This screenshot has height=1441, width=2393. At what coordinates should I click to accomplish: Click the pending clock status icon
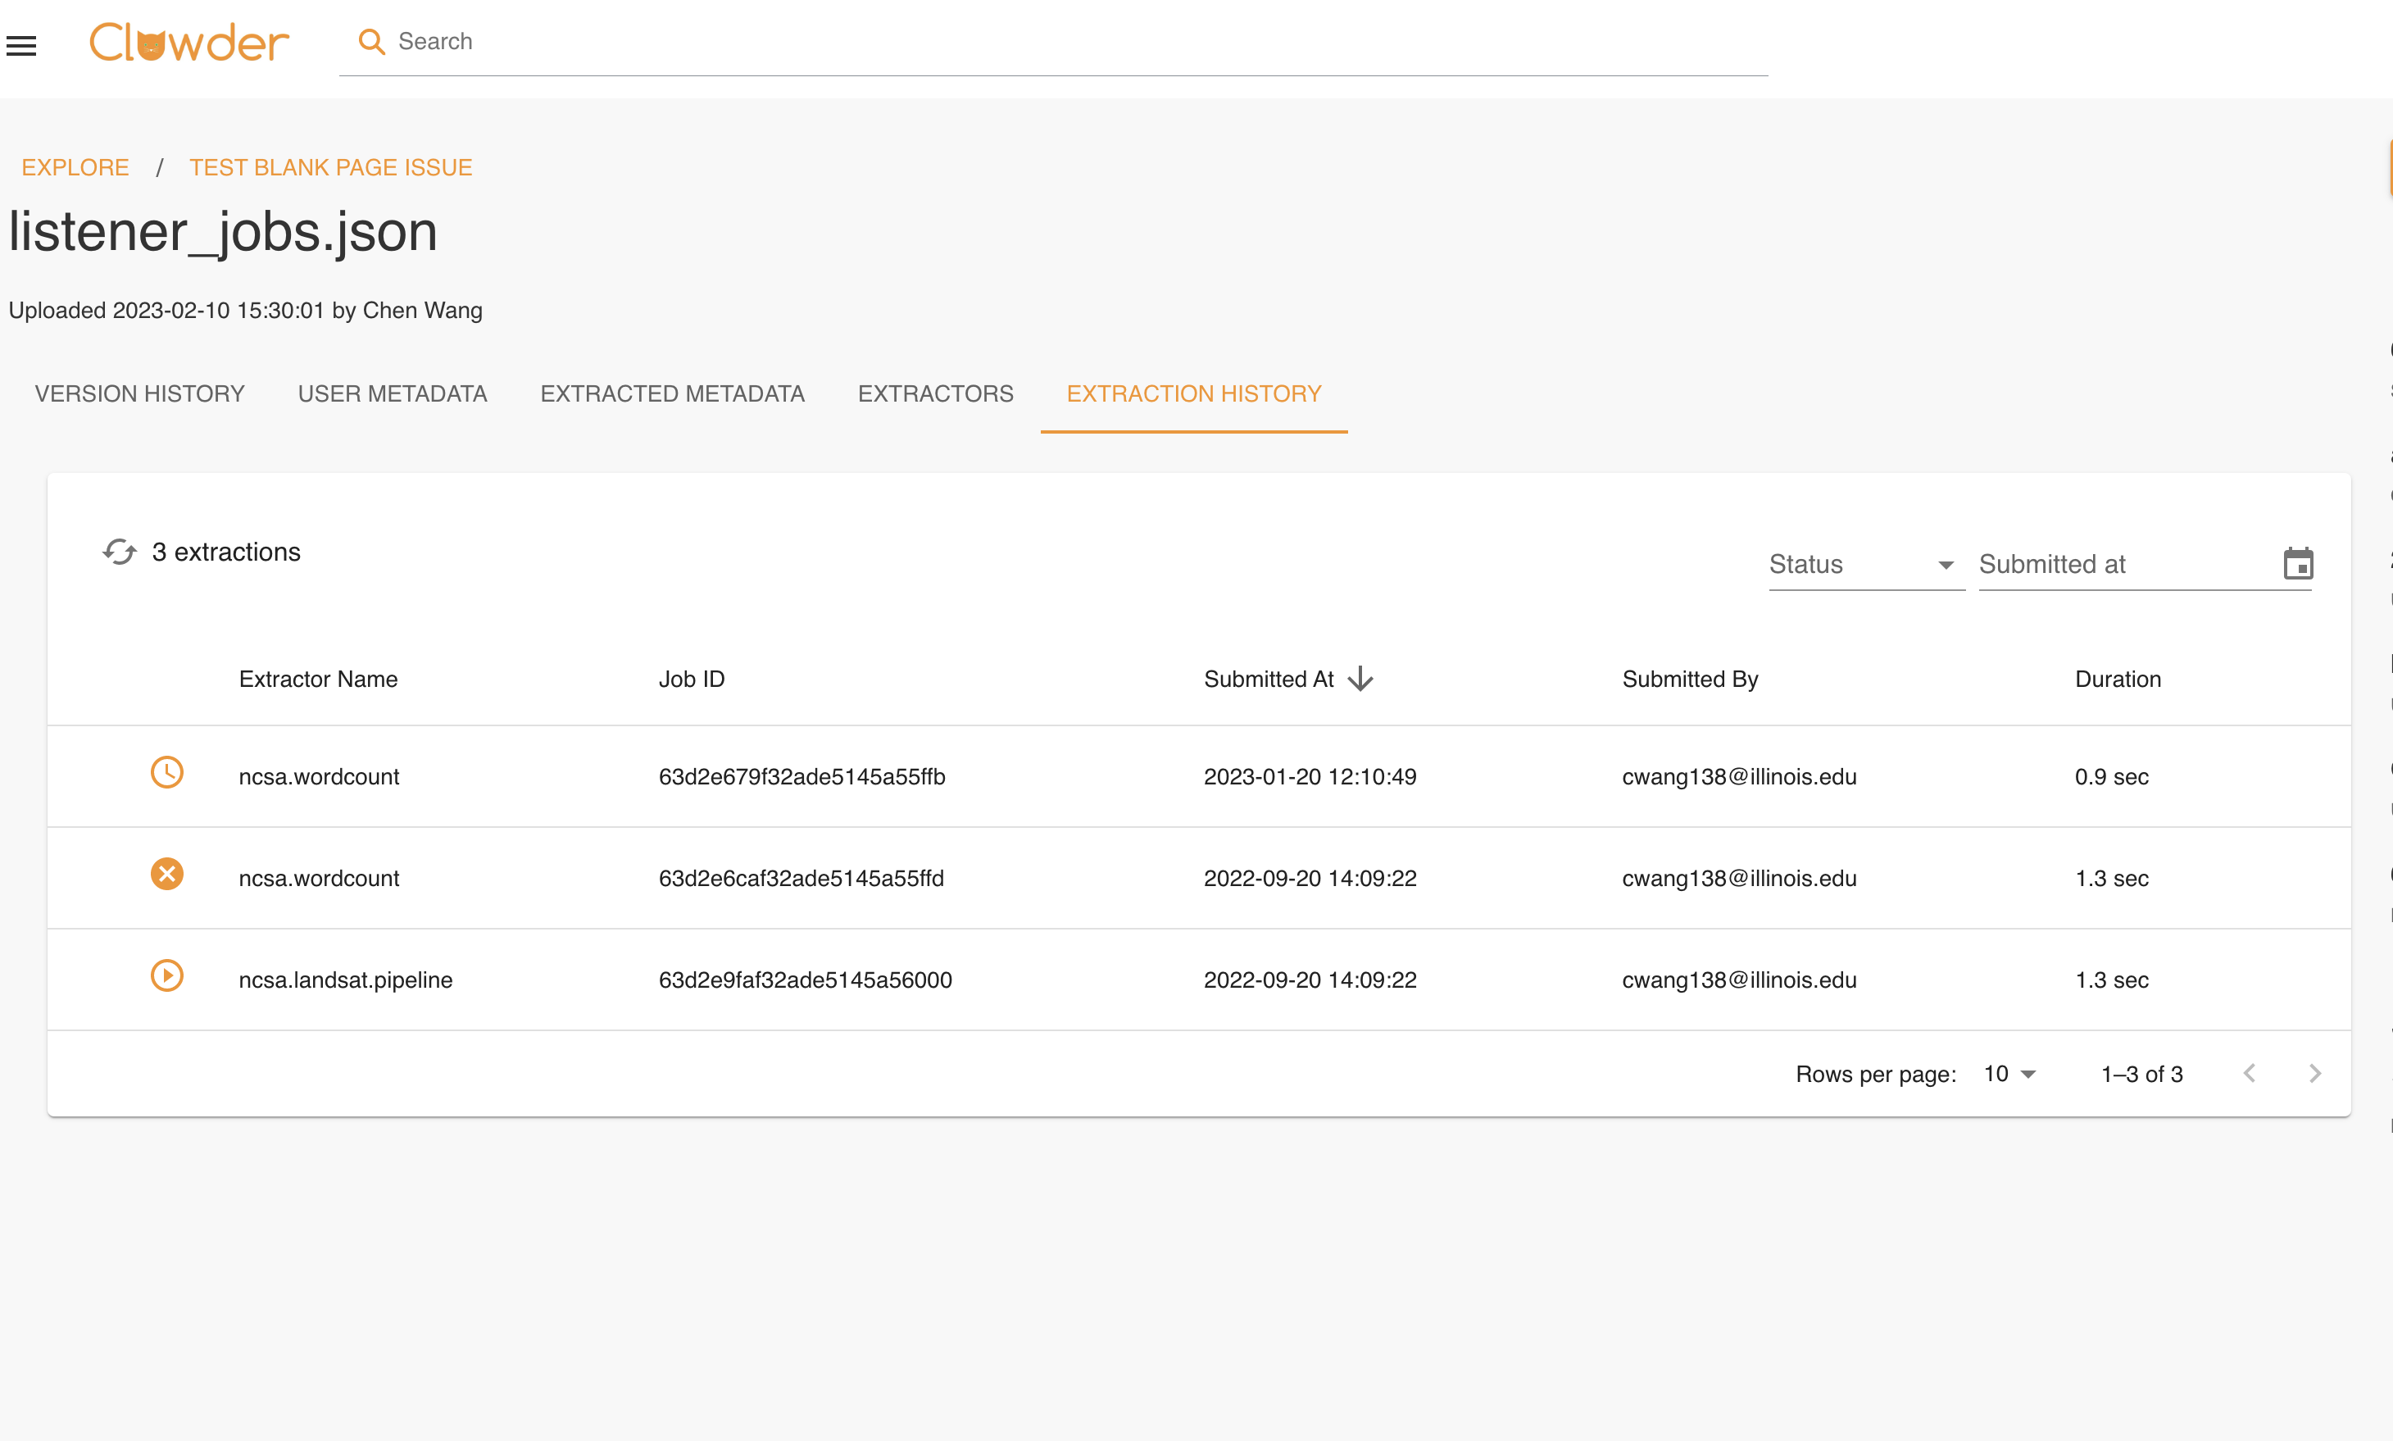167,773
